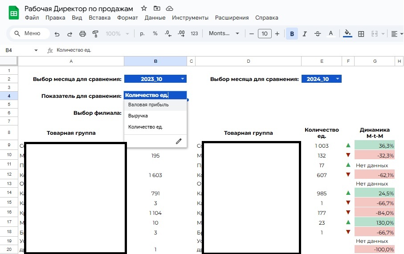Toggle italic text formatting
The width and height of the screenshot is (404, 254).
pyautogui.click(x=305, y=34)
